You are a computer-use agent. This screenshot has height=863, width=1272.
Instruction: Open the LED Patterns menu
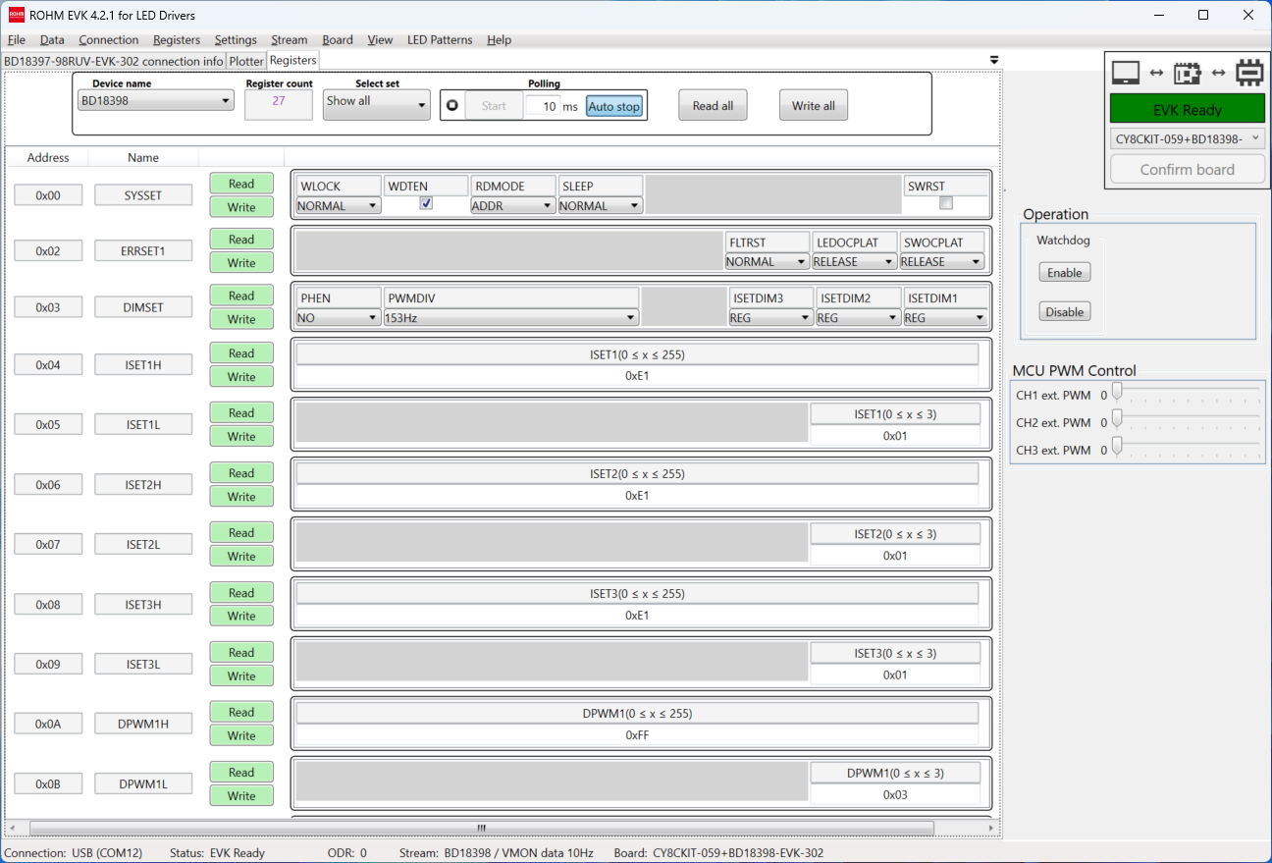pos(440,40)
